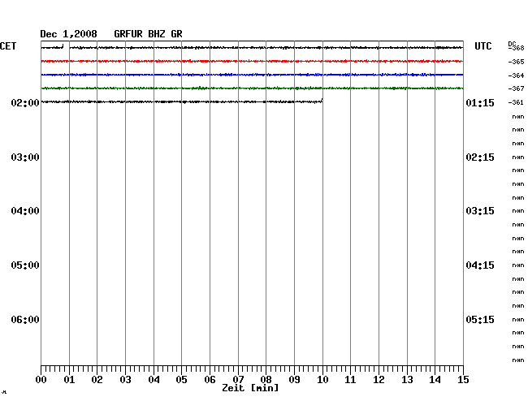The height and width of the screenshot is (401, 528).
Task: Click the "01:15" UTC time label
Action: pos(480,102)
